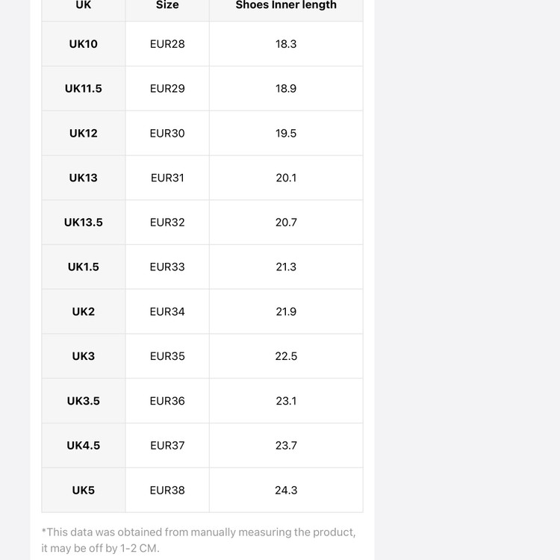This screenshot has height=560, width=560.
Task: Click the EUR38 size cell
Action: click(x=167, y=490)
